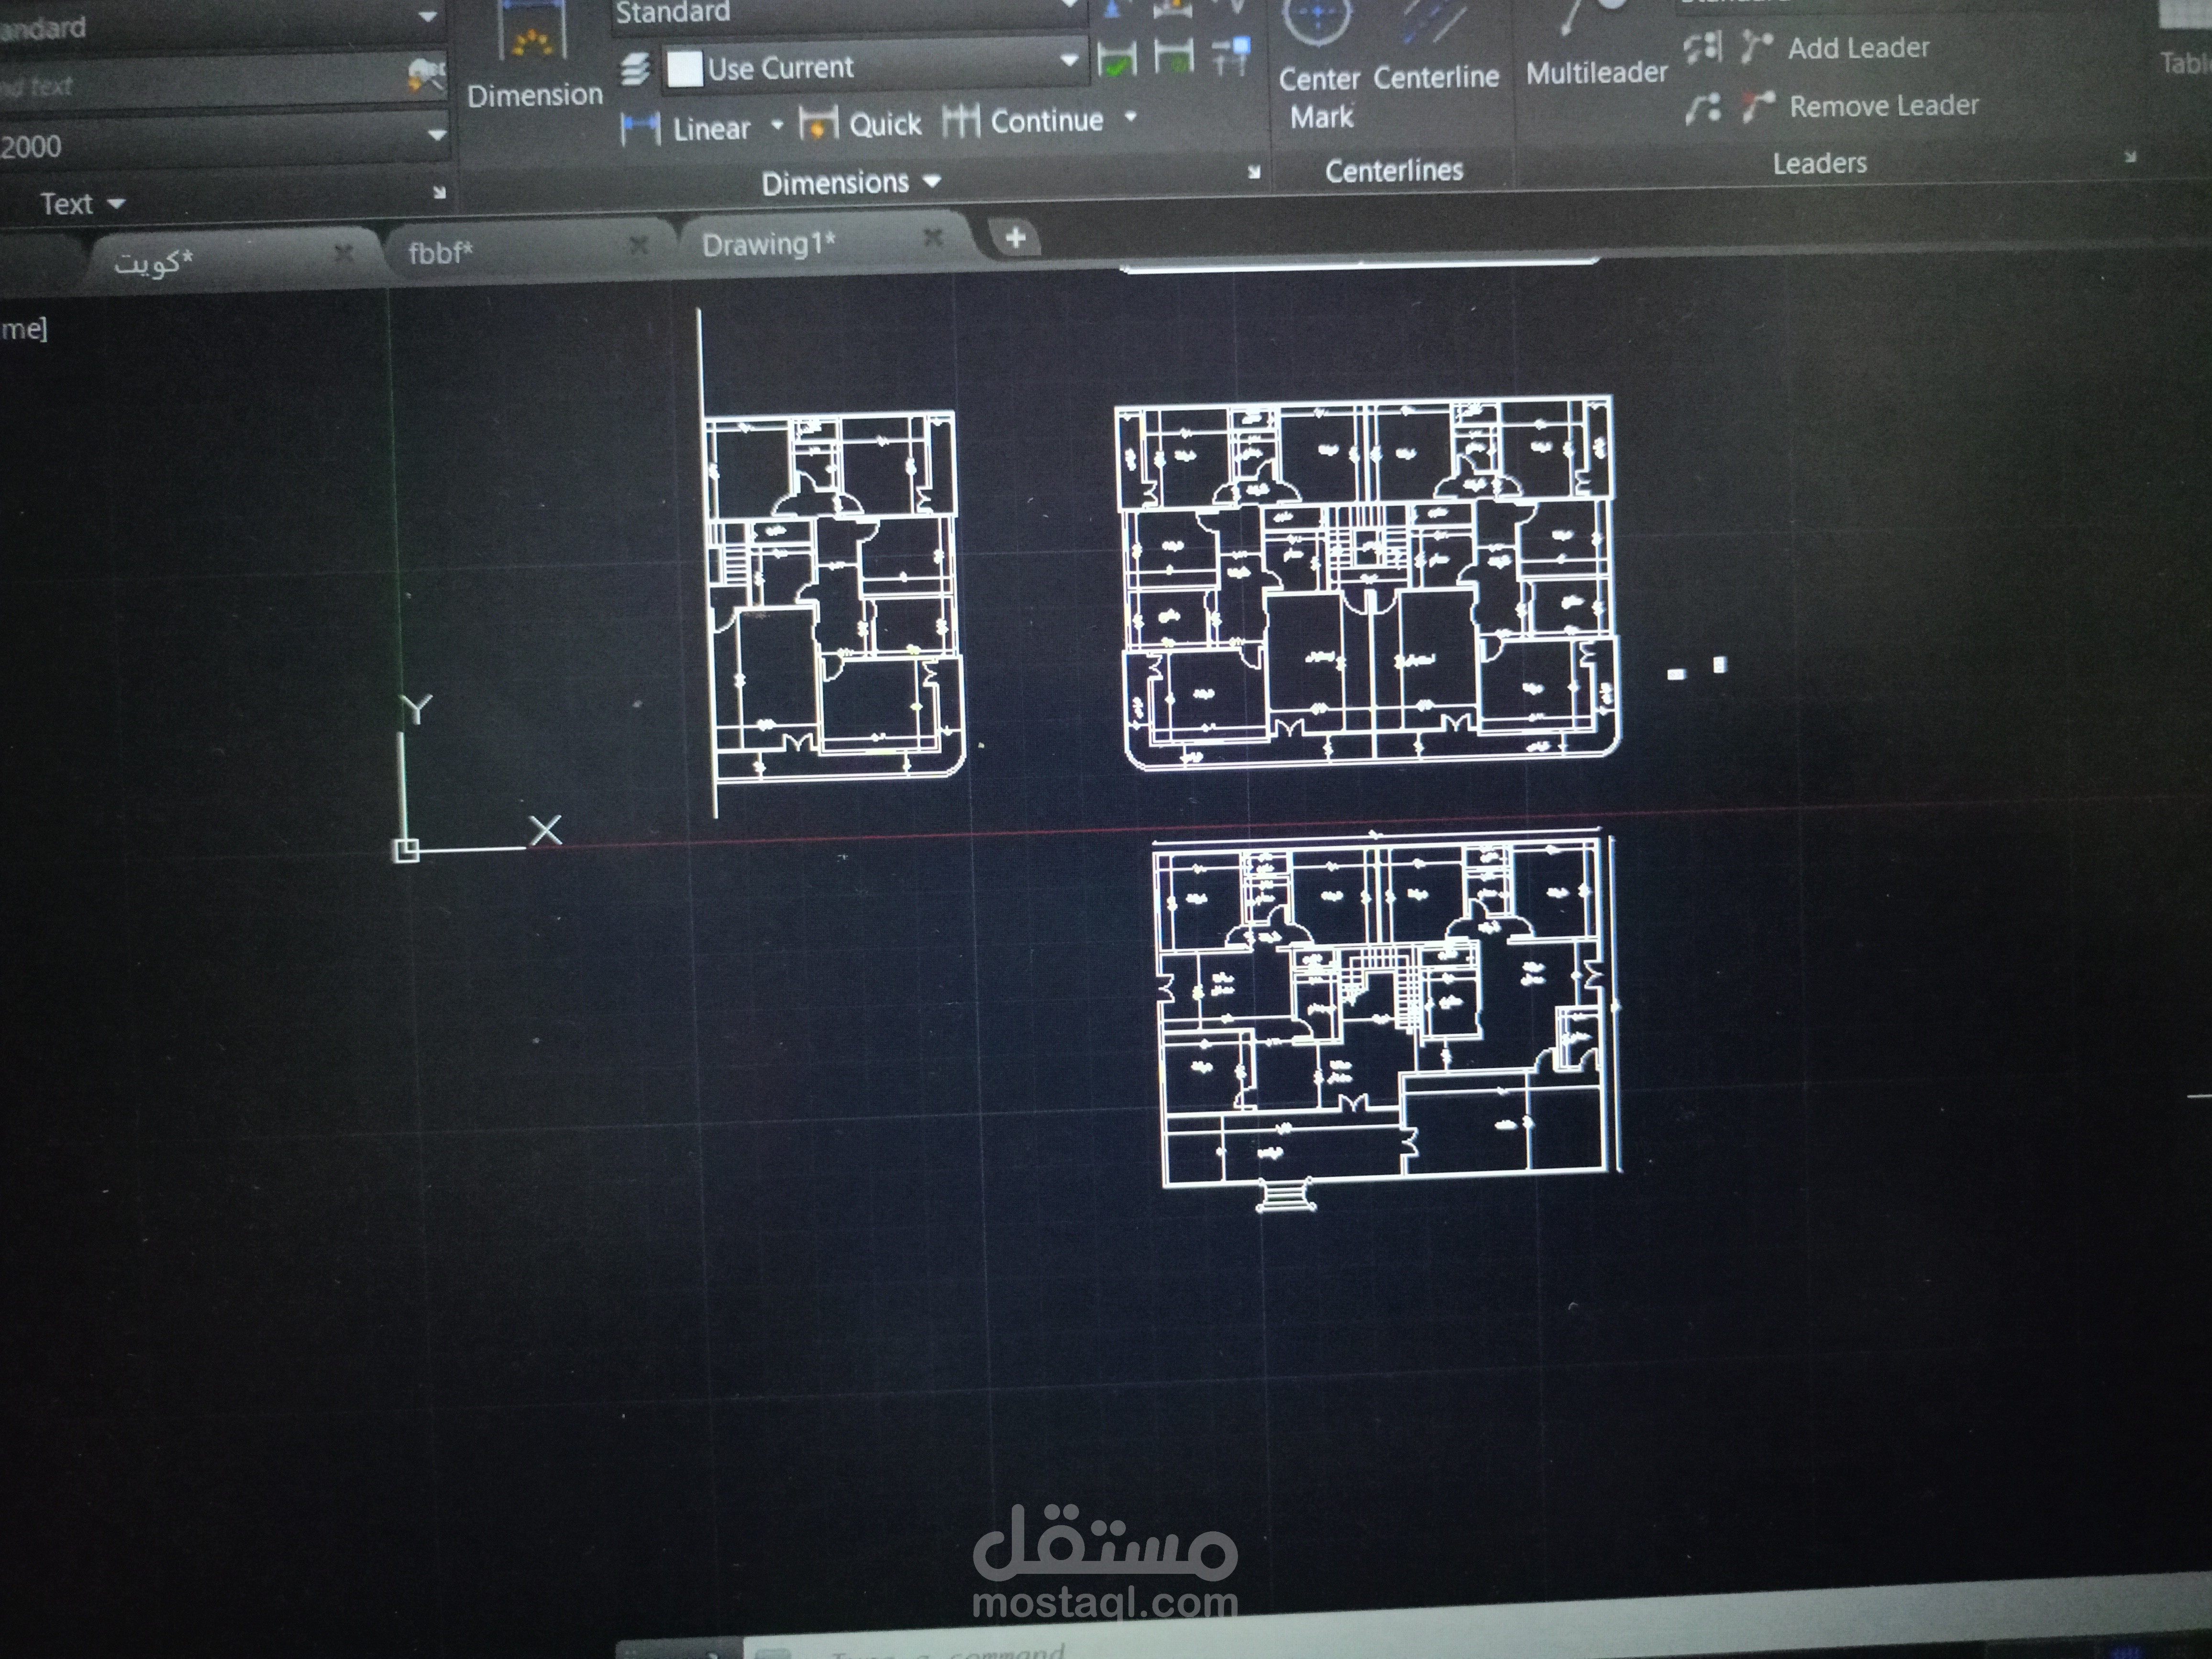2212x1659 pixels.
Task: Open Leaders panel dialog launcher arrow
Action: (2130, 156)
